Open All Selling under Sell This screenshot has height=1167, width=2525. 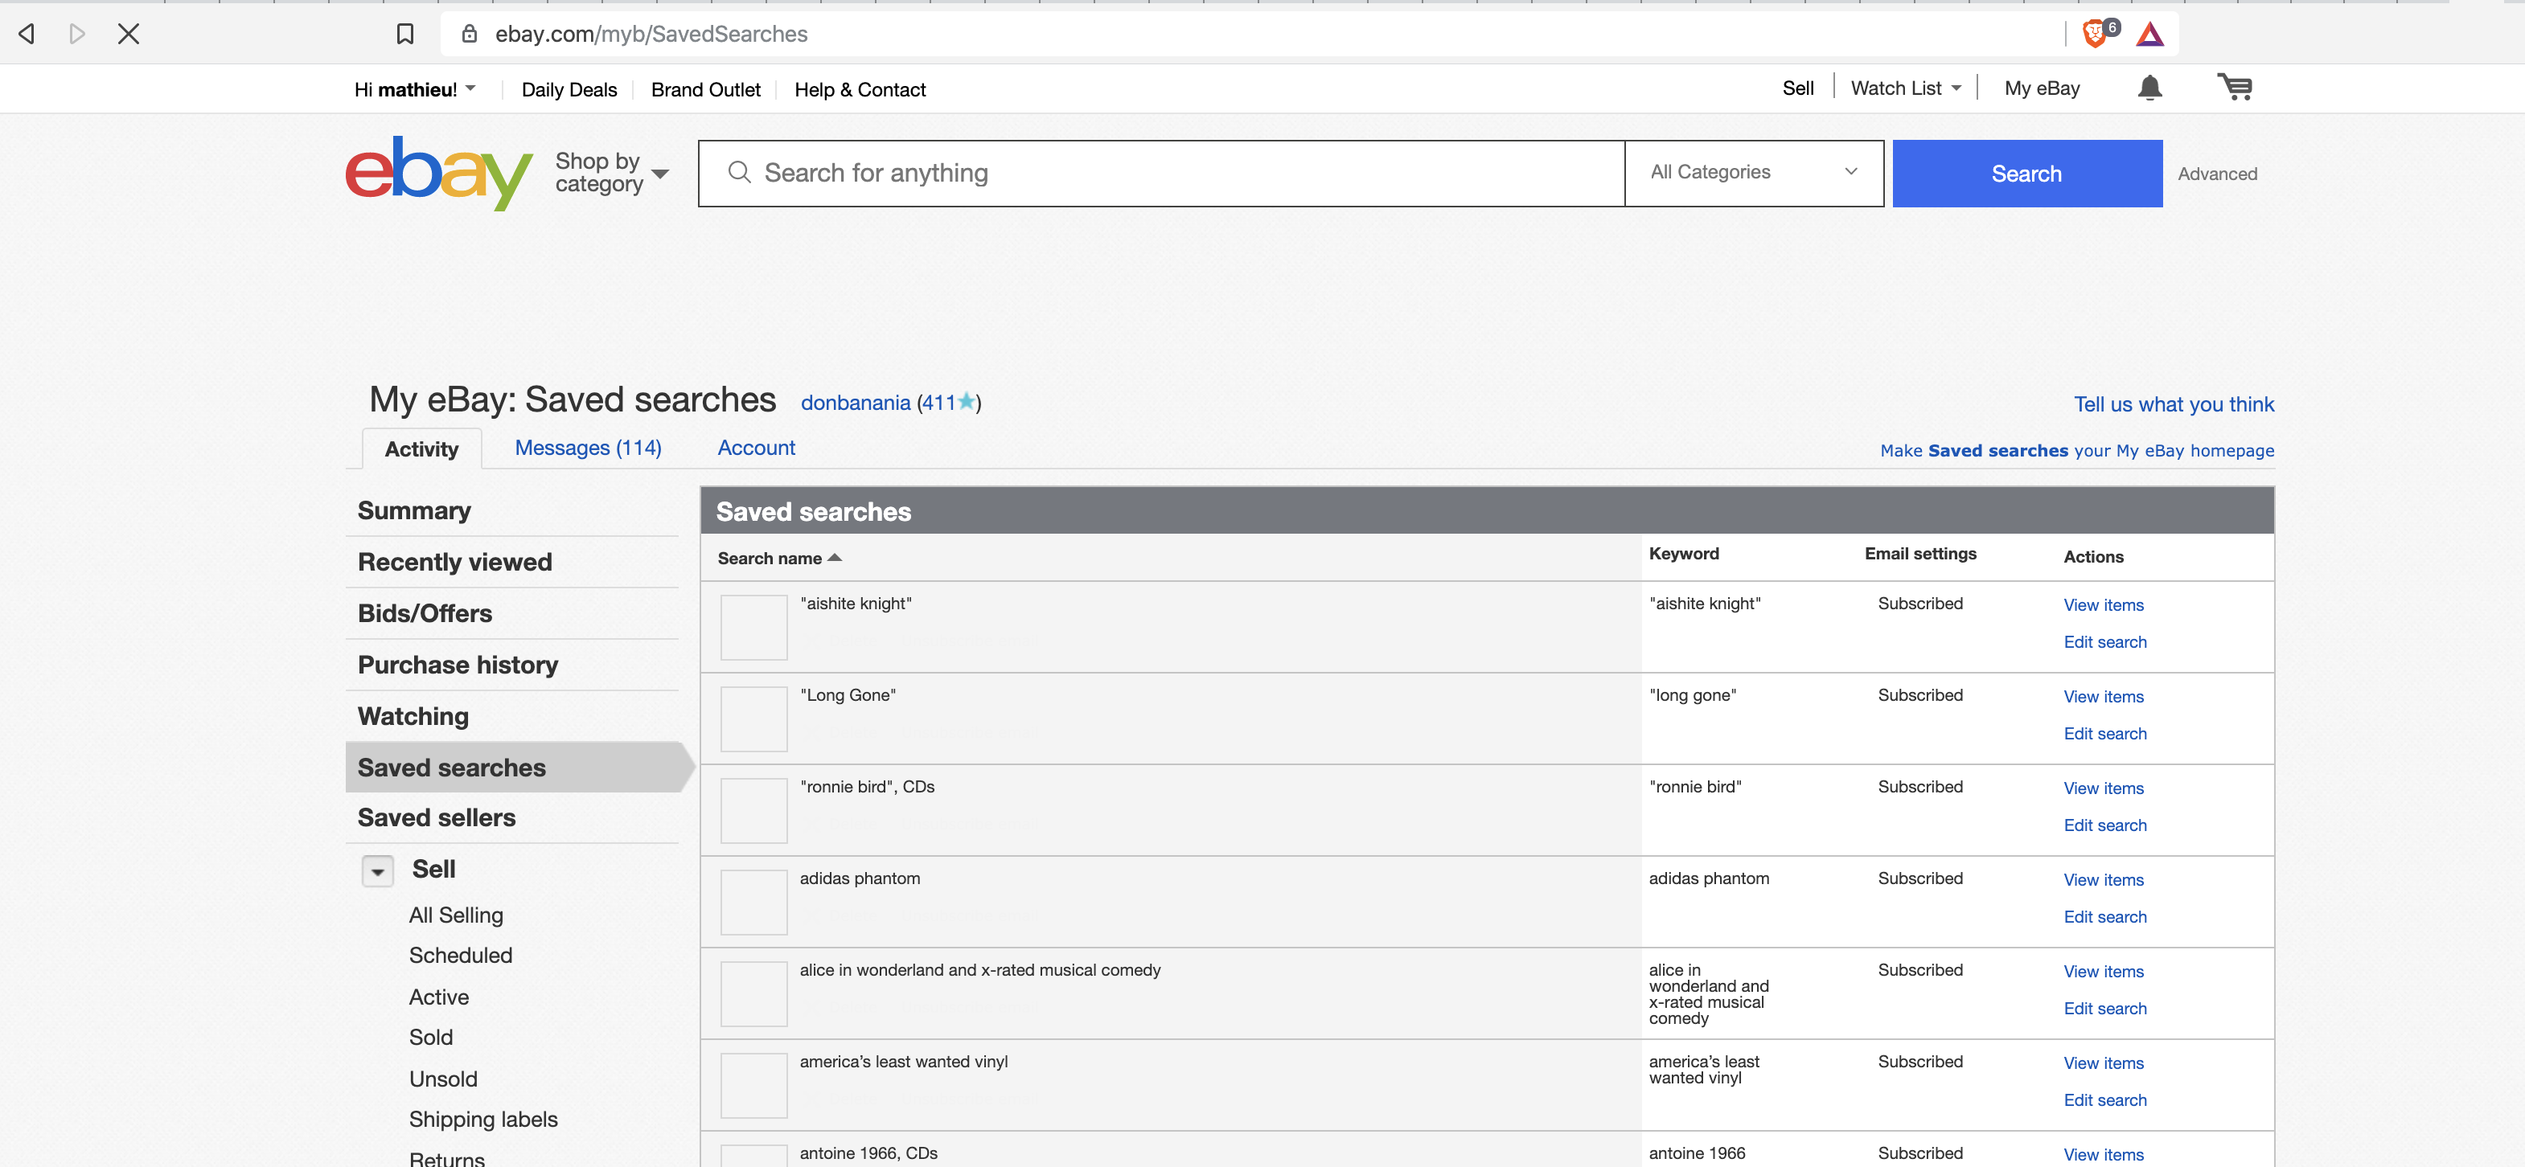[x=456, y=915]
